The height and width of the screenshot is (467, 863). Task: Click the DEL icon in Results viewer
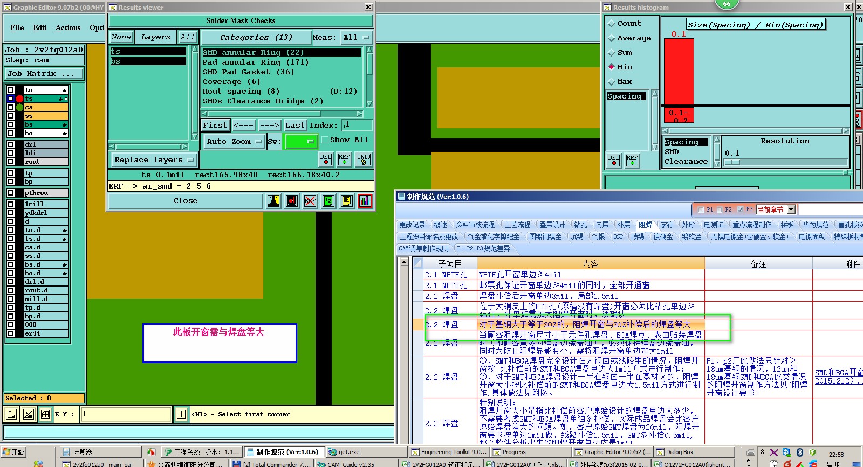point(326,159)
